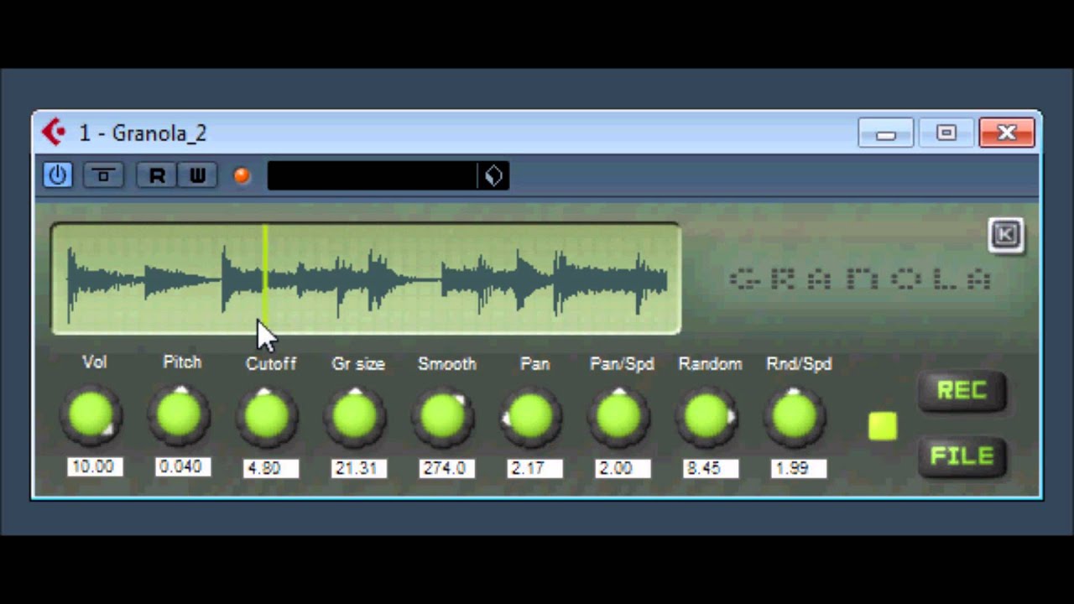Close the Granola_2 plugin window
This screenshot has height=604, width=1074.
pyautogui.click(x=1007, y=133)
